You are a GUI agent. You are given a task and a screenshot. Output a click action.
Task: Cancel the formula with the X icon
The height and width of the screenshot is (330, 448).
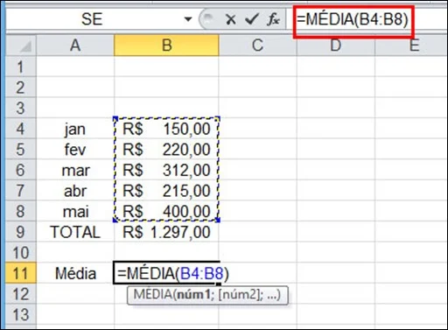(x=230, y=19)
